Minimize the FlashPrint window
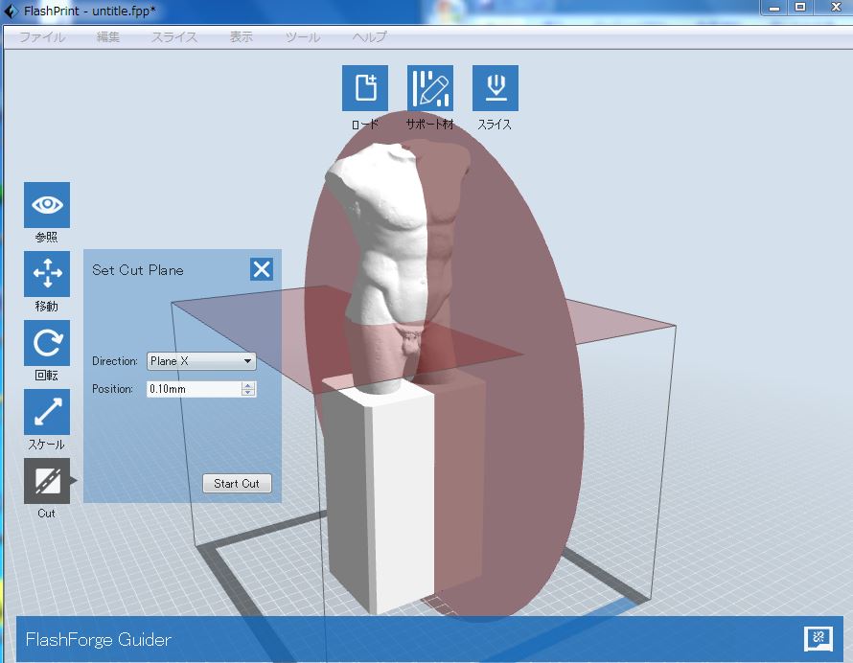 tap(774, 8)
